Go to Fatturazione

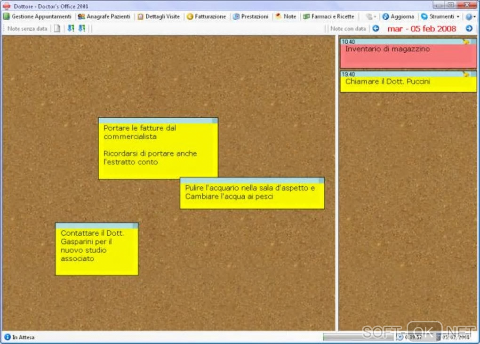(x=206, y=16)
